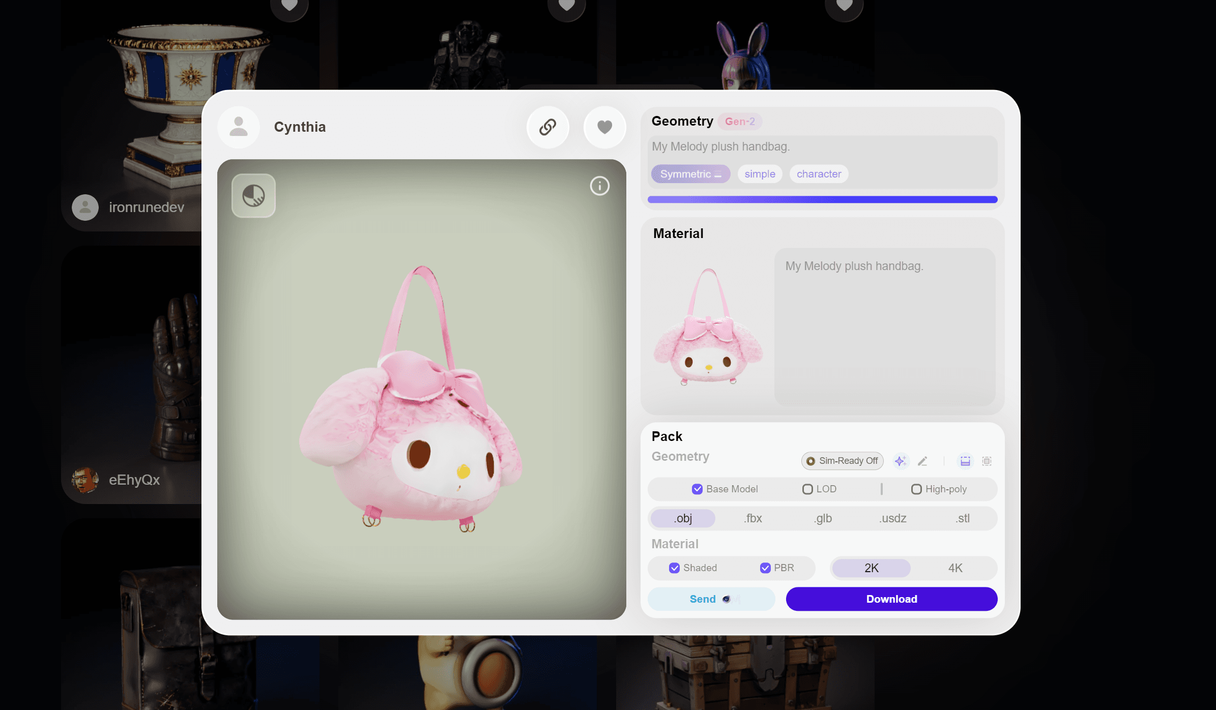Open Cynthia's profile avatar
The image size is (1216, 710).
pyautogui.click(x=239, y=127)
